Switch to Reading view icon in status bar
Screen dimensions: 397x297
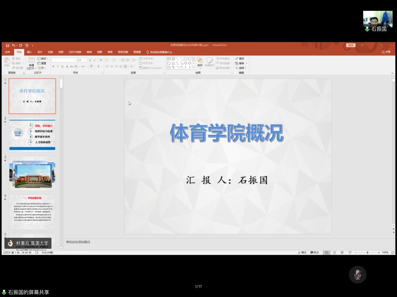click(342, 253)
